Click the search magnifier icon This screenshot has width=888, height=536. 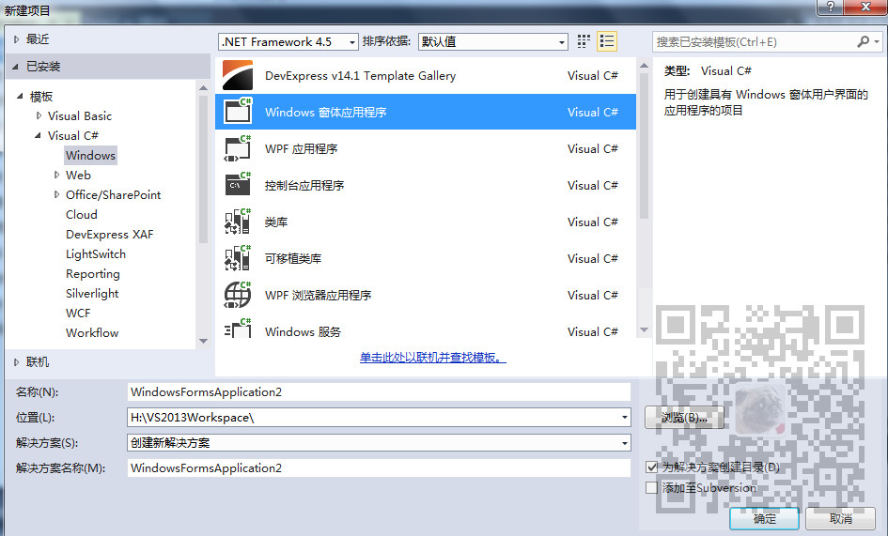(863, 41)
